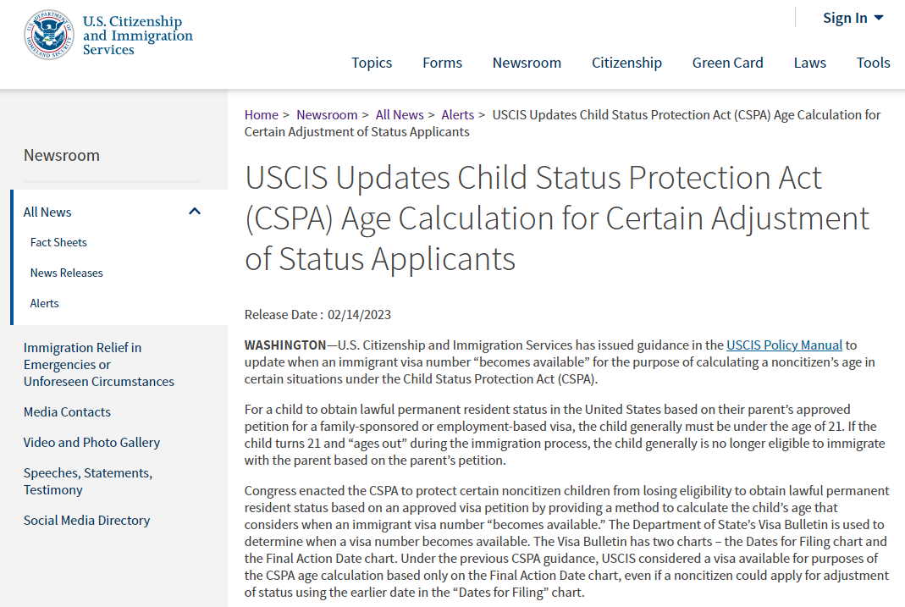Screen dimensions: 905x607
Task: Go to the Green Card menu
Action: pyautogui.click(x=727, y=63)
